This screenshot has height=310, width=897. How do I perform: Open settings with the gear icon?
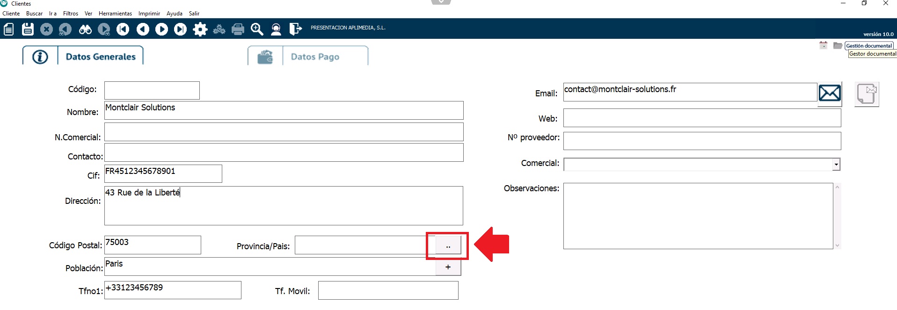(200, 29)
